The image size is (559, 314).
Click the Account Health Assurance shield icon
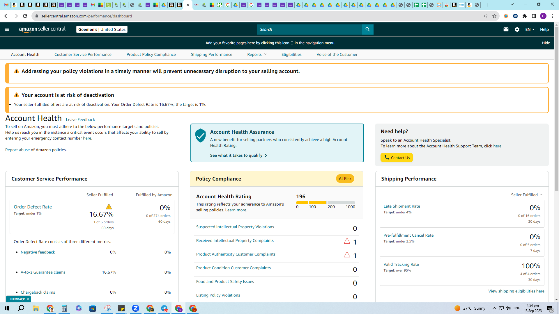pos(201,135)
